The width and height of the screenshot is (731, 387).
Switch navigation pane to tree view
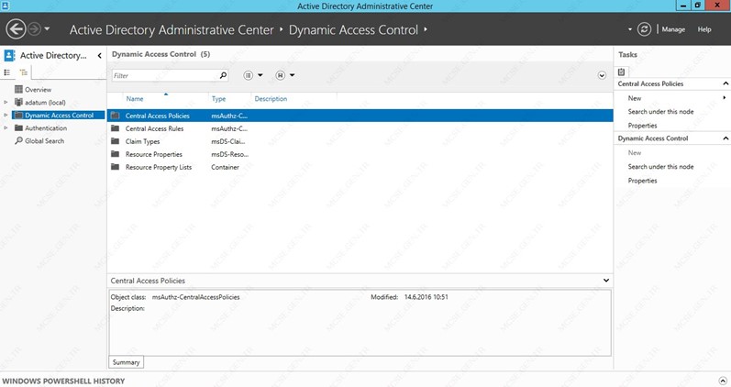tap(23, 72)
